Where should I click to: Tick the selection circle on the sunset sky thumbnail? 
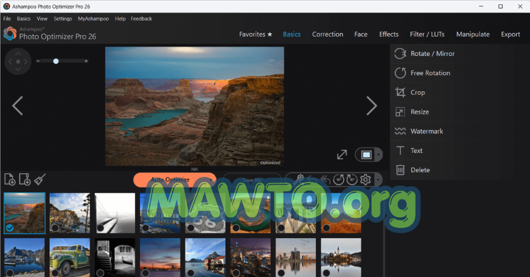click(146, 273)
